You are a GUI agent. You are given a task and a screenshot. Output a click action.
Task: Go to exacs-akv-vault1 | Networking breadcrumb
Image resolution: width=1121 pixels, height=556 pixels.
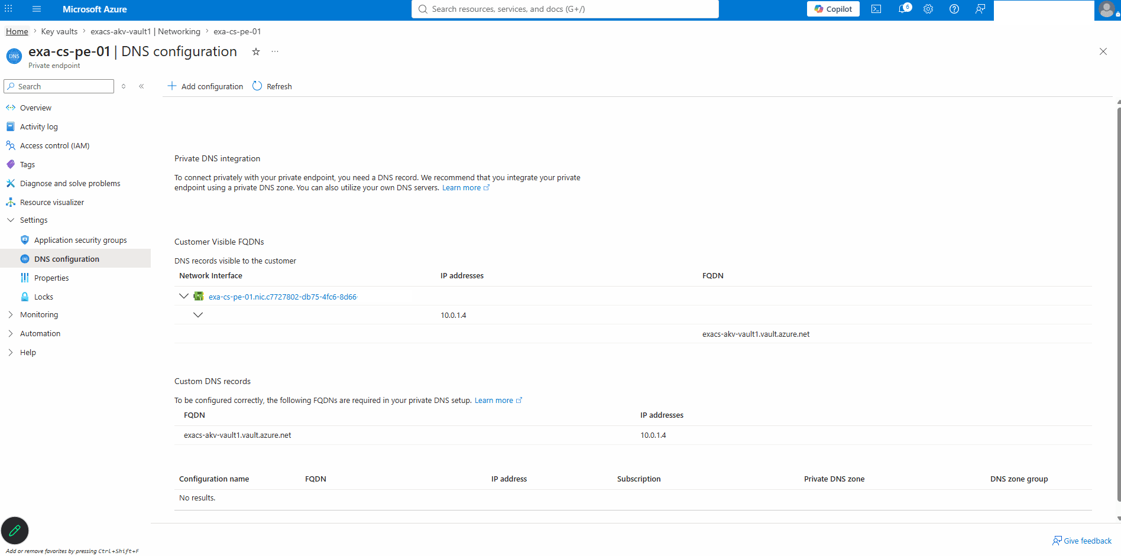click(145, 31)
